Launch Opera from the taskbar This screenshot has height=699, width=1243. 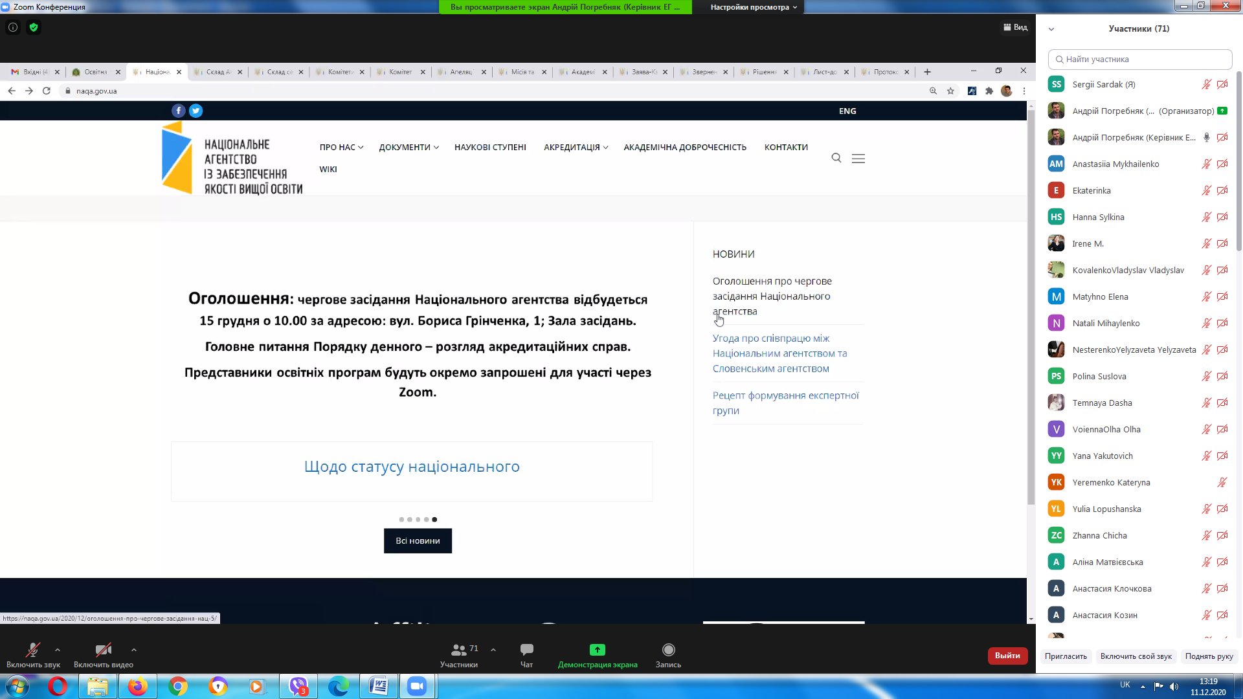click(x=57, y=686)
